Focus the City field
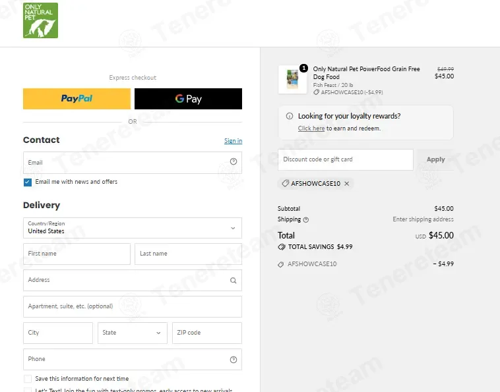 click(58, 333)
